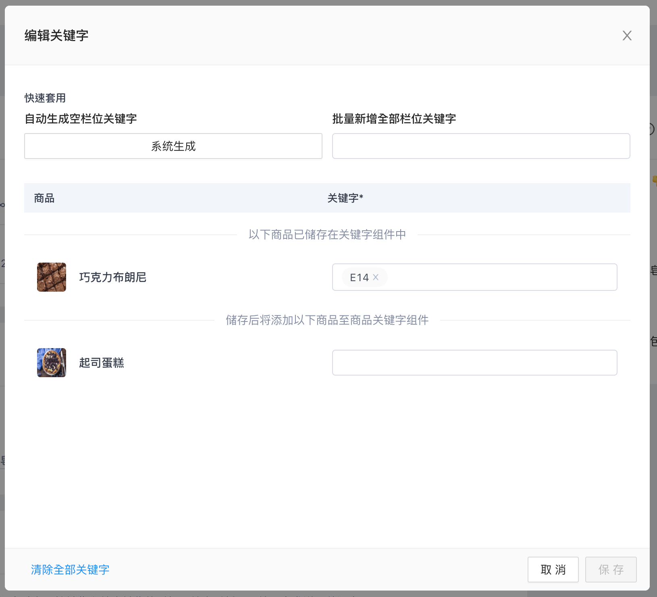This screenshot has height=597, width=657.
Task: Close the 编辑关键字 dialog
Action: (x=627, y=35)
